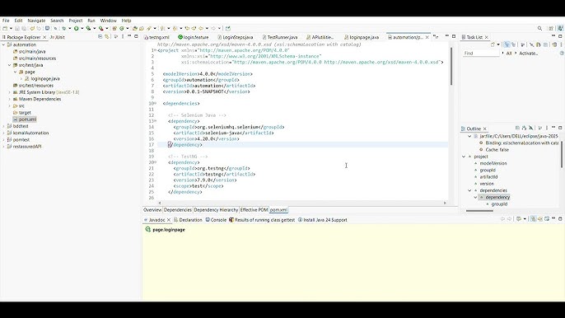Click the Activate... link in Task List

528,54
